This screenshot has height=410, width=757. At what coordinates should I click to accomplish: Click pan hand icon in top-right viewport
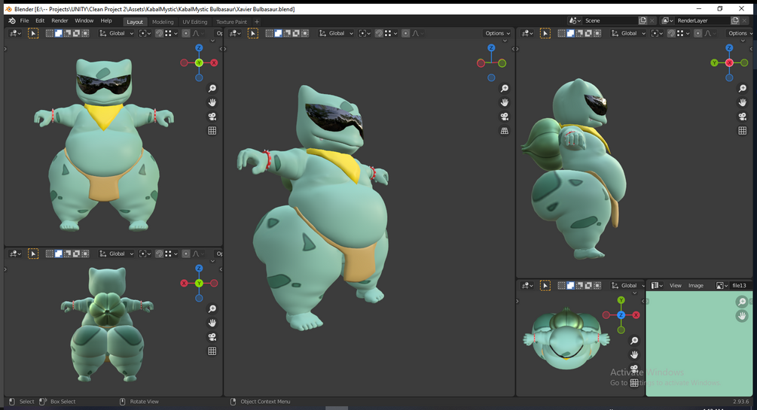click(x=743, y=102)
